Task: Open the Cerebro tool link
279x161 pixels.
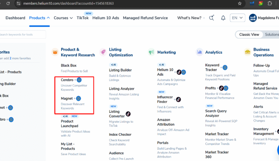Action: click(x=67, y=80)
